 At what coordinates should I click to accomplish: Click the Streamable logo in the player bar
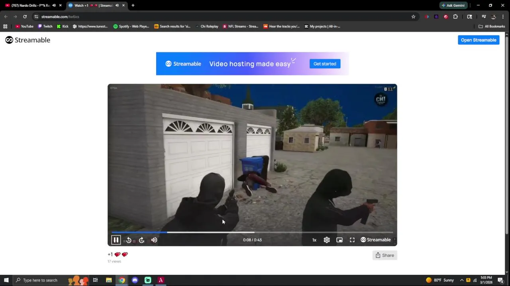(x=376, y=240)
